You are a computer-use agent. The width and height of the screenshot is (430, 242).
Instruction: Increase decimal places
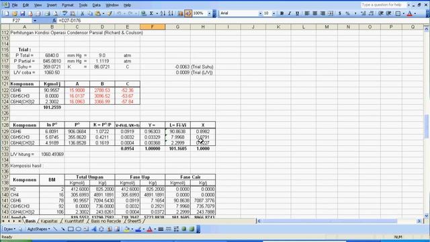tap(363, 13)
